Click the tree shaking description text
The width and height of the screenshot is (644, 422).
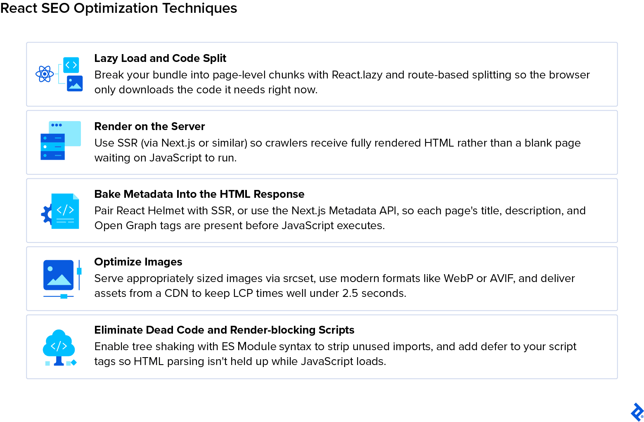click(335, 354)
